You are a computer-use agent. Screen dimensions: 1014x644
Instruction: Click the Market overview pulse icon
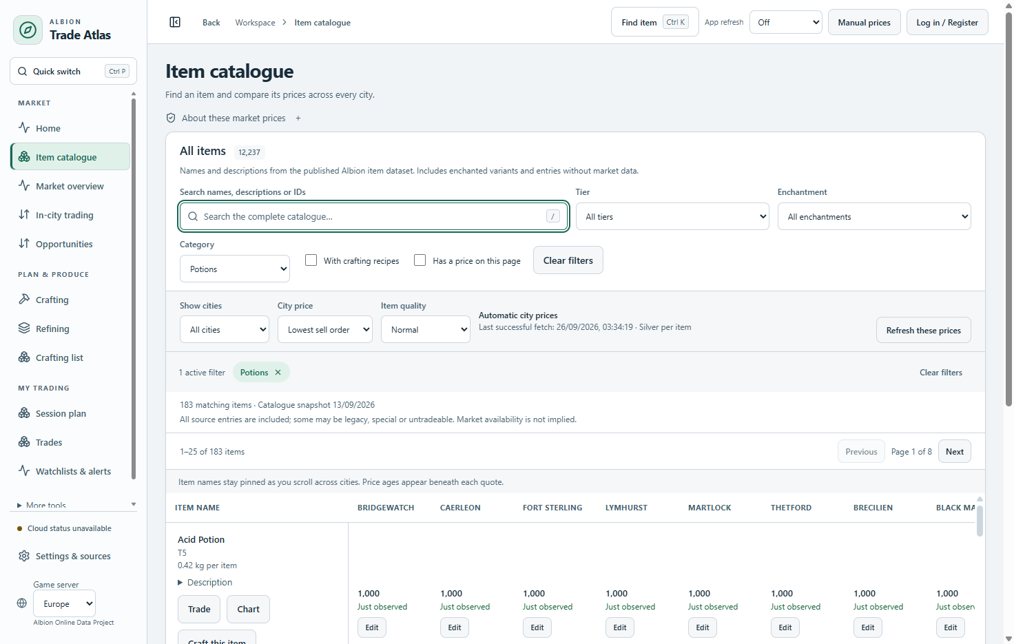pos(24,185)
